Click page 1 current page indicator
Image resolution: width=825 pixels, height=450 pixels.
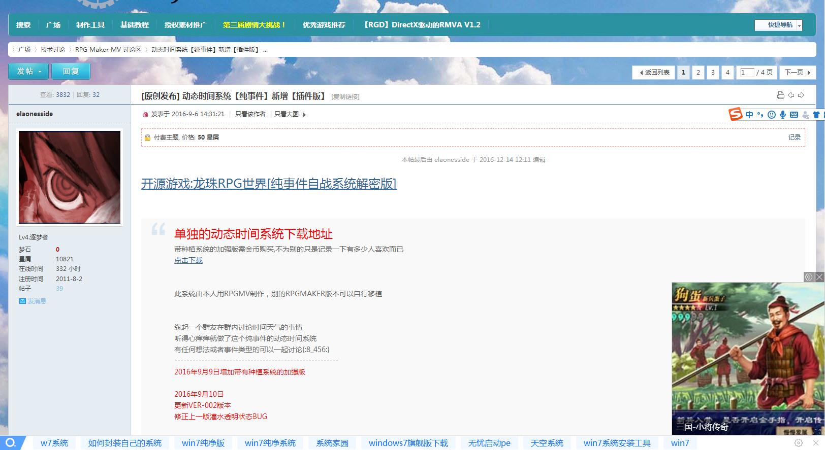[x=683, y=73]
